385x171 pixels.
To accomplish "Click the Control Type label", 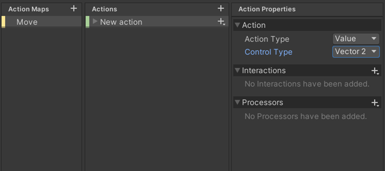I will (268, 52).
